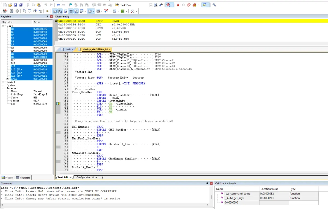The image size is (328, 209).
Task: Click the Show Next Statement yellow arrow
Action: tap(48, 11)
